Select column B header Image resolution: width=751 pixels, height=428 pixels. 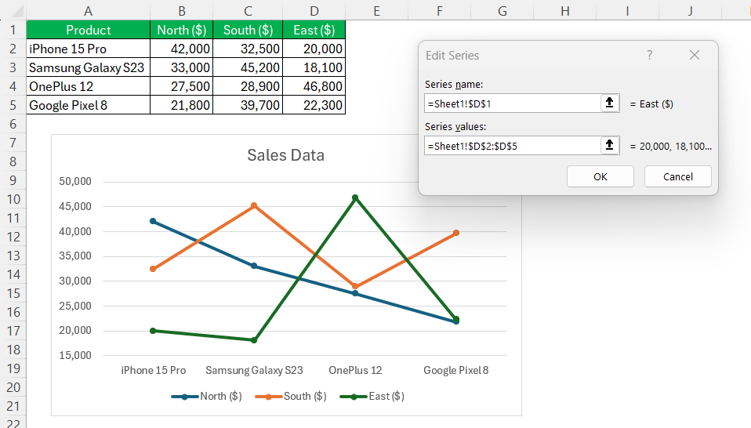pyautogui.click(x=182, y=10)
